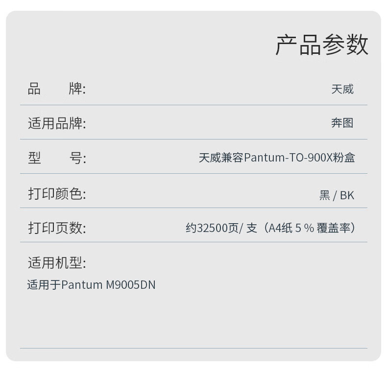Select the 适用机型 label

[x=57, y=262]
